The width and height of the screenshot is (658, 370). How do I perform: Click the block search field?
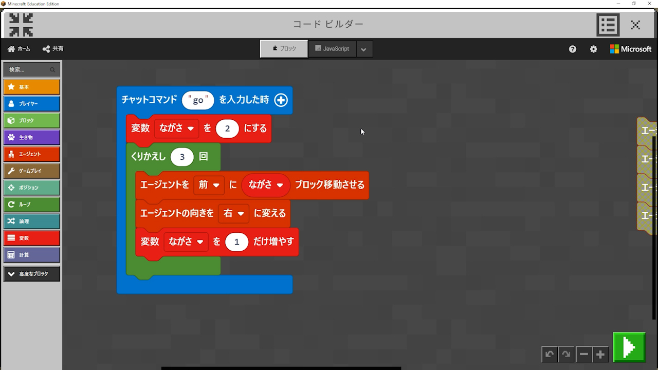(x=28, y=69)
